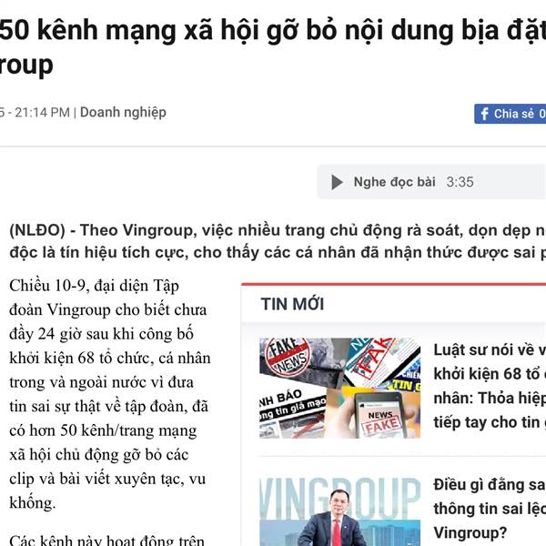Click the paragraph starting 'Chiều 10-9'
Image resolution: width=546 pixels, height=546 pixels.
point(110,394)
